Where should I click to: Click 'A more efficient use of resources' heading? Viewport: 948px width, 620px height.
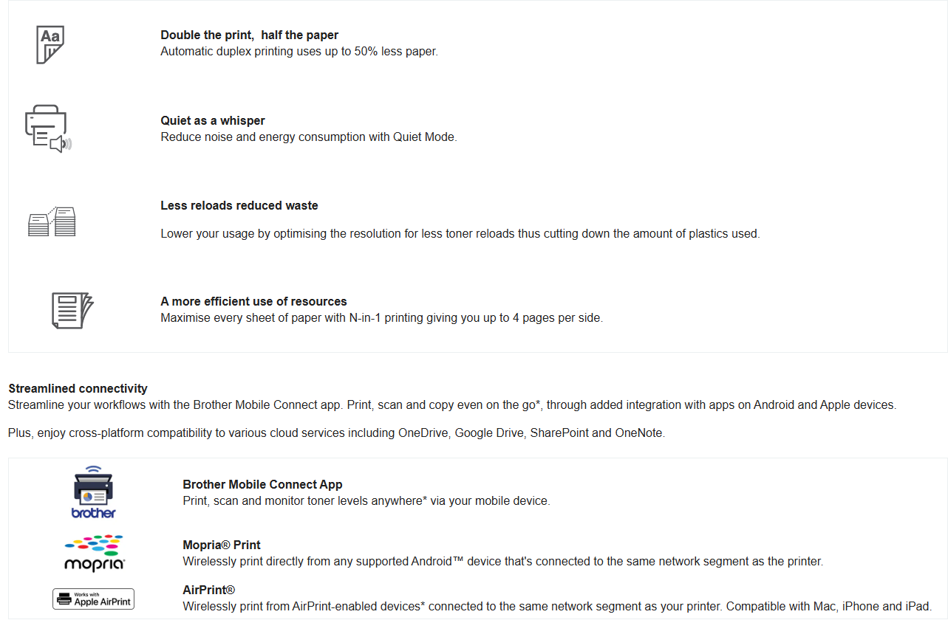(253, 301)
